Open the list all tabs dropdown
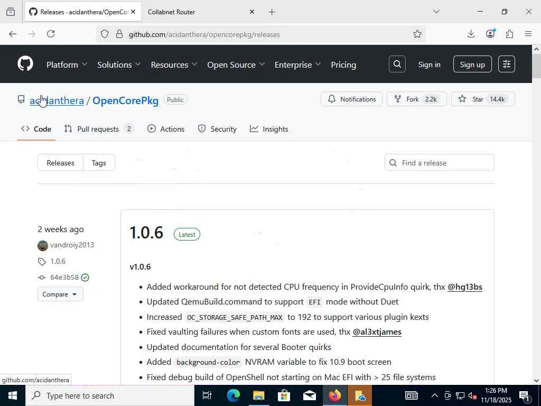 coord(436,12)
